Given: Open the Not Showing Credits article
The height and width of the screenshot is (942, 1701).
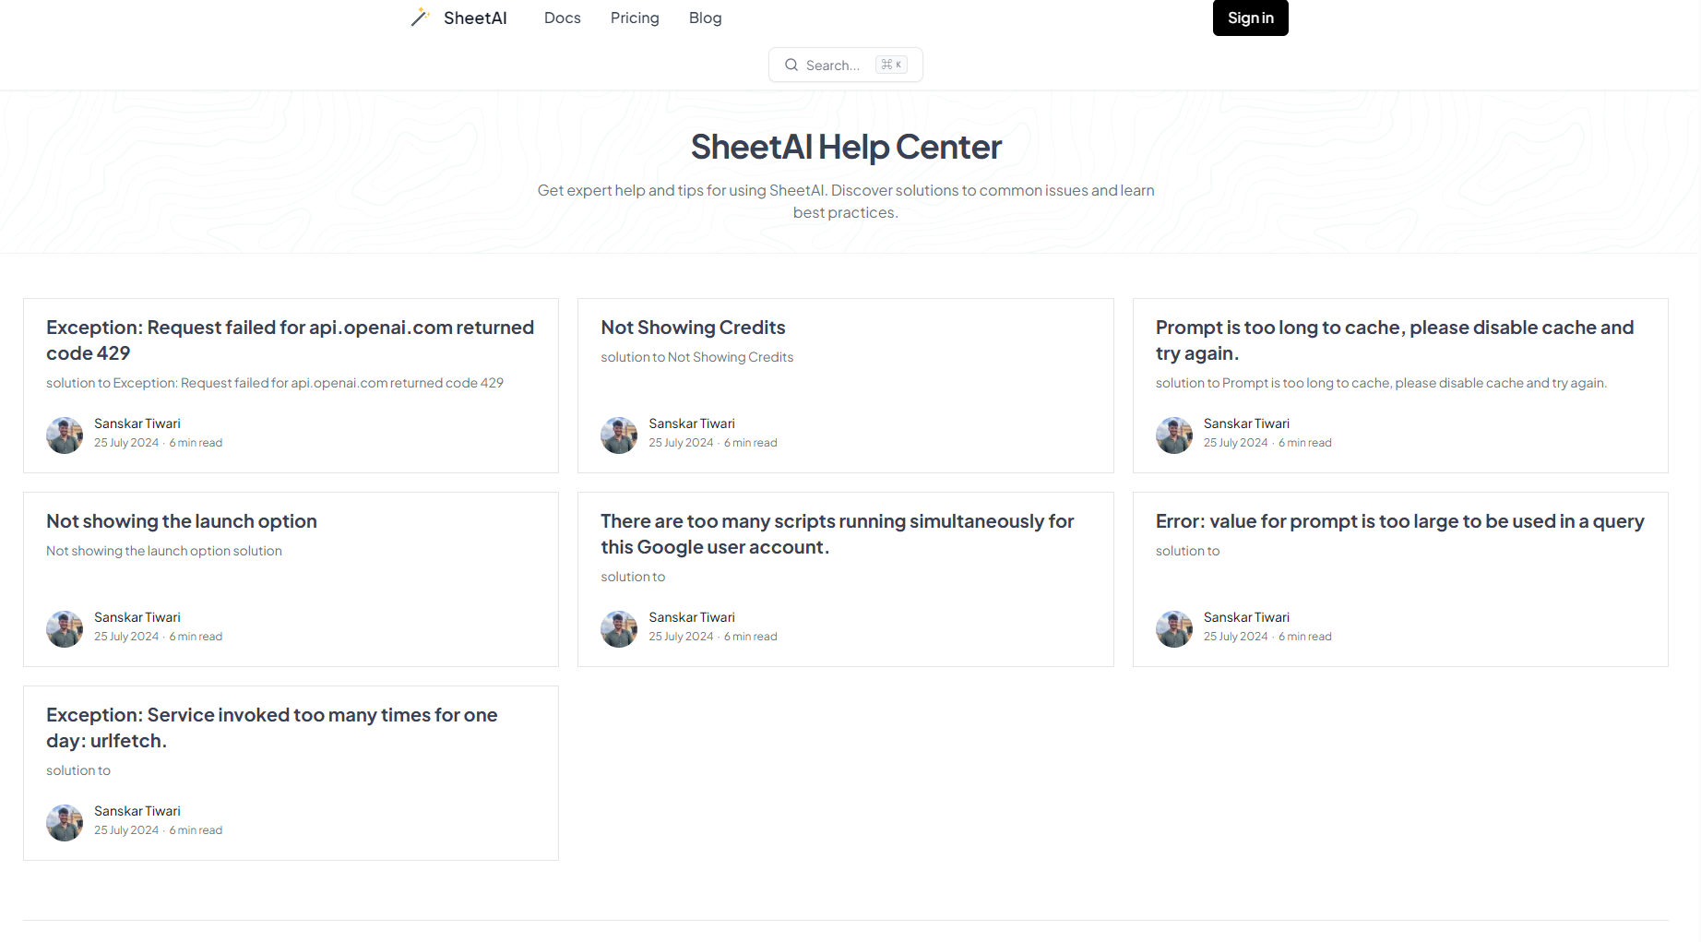Looking at the screenshot, I should (x=693, y=328).
